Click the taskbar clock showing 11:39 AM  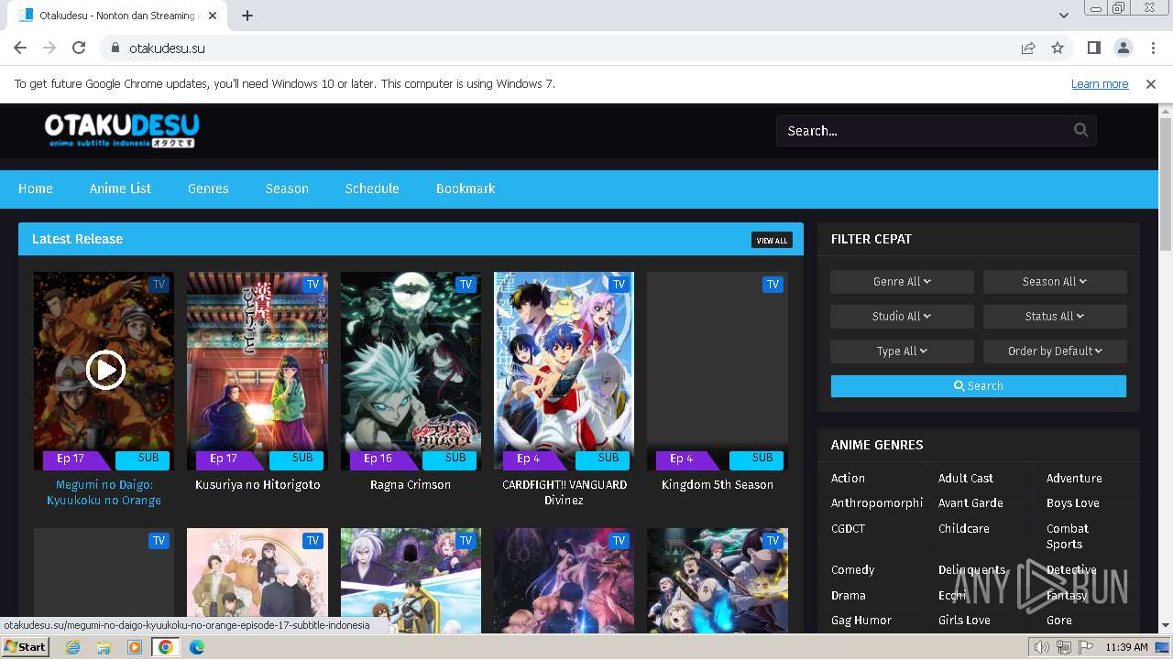tap(1126, 647)
